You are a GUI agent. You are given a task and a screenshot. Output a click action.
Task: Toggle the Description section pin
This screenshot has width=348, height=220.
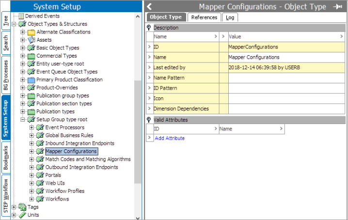pos(149,28)
